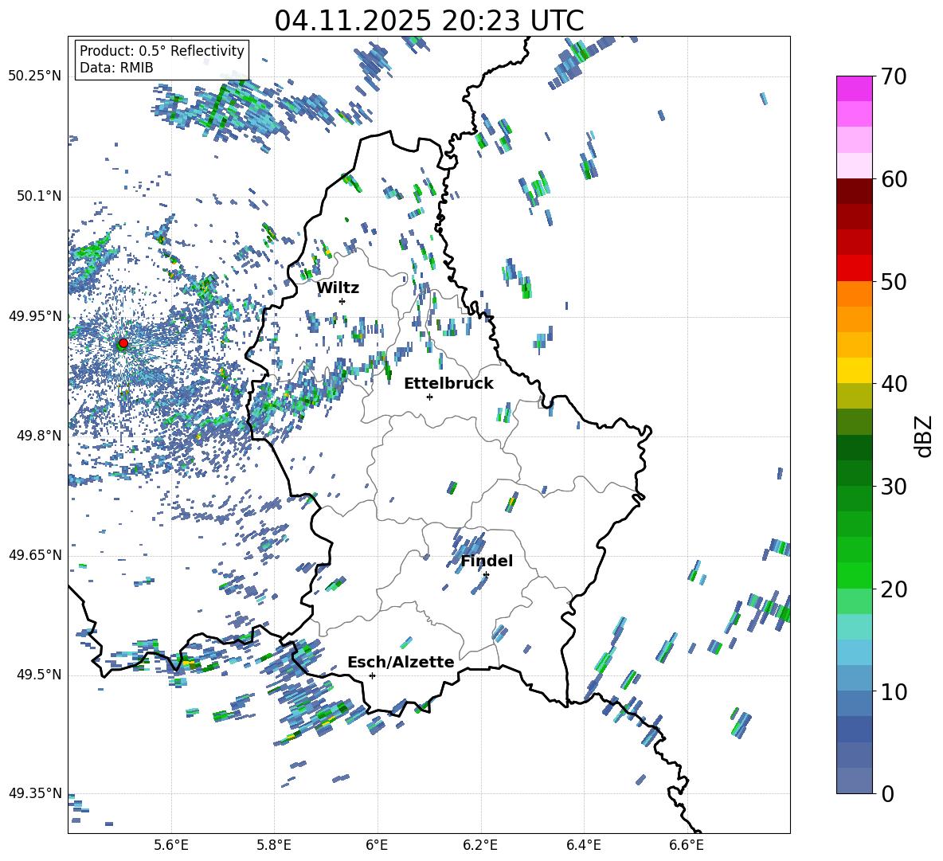Click the Wiltz city label
943x861 pixels.
338,288
